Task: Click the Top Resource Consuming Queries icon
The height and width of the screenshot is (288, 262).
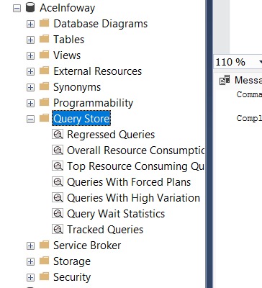Action: [x=58, y=166]
